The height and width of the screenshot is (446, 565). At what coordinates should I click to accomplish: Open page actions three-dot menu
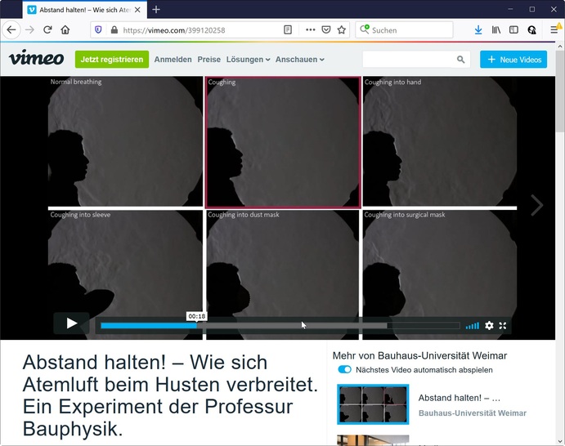310,30
